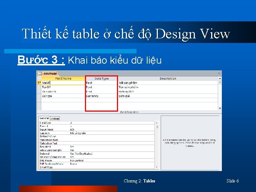Click the Input Mask property value
256x192 pixels.
pyautogui.click(x=112, y=130)
